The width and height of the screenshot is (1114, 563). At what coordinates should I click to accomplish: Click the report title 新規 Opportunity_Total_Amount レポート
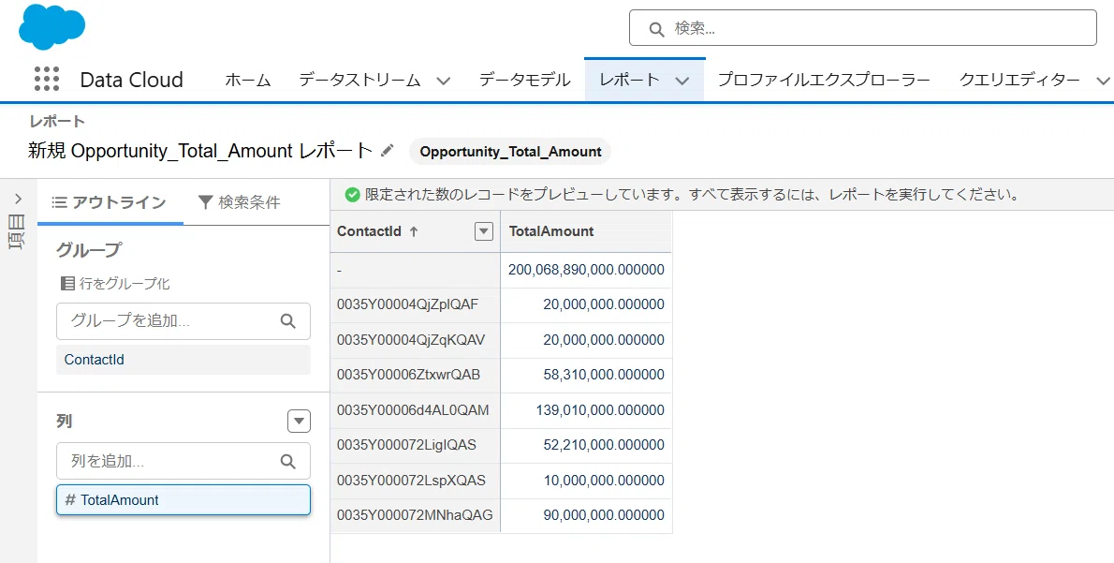[200, 151]
